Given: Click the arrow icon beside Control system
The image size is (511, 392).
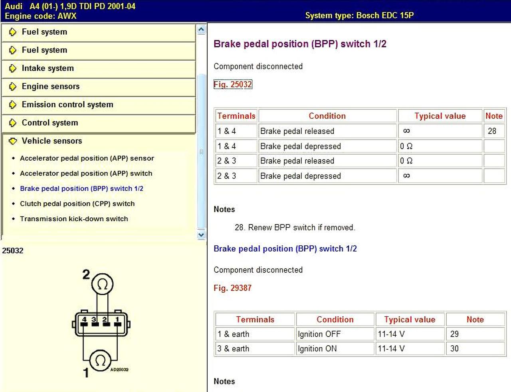Looking at the screenshot, I should coord(13,123).
